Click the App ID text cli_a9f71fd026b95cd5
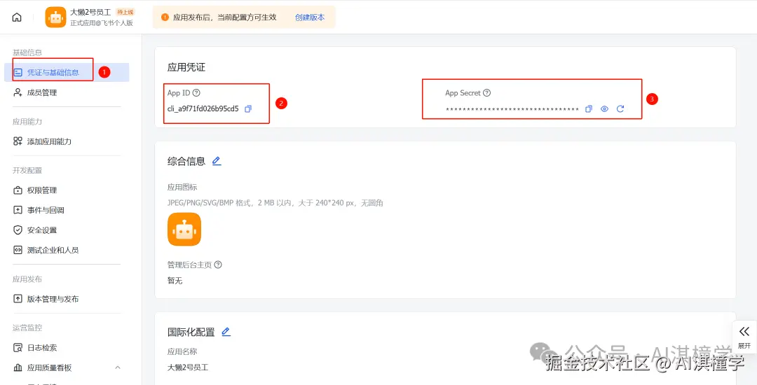The image size is (757, 385). pos(203,109)
